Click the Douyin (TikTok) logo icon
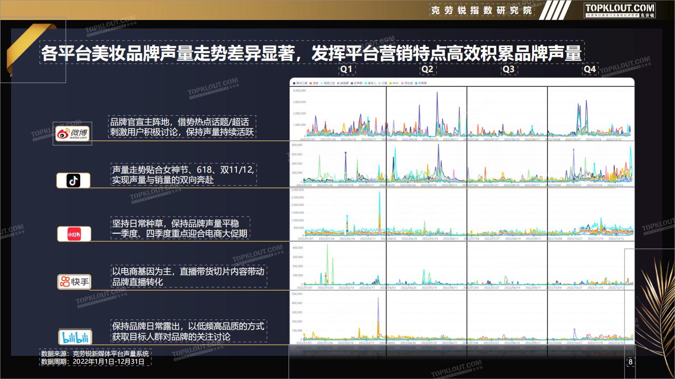This screenshot has width=675, height=379. tap(73, 181)
